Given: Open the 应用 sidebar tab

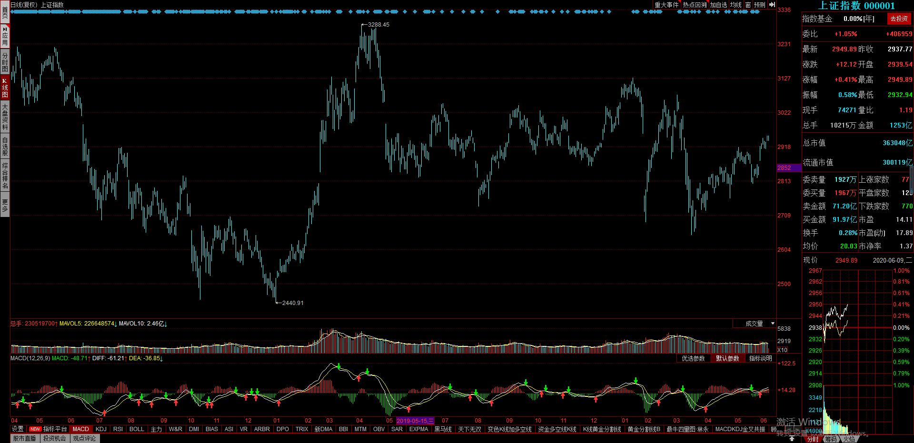Looking at the screenshot, I should 5,36.
